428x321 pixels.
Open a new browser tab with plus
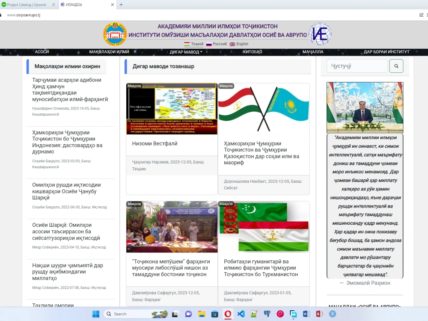[121, 5]
